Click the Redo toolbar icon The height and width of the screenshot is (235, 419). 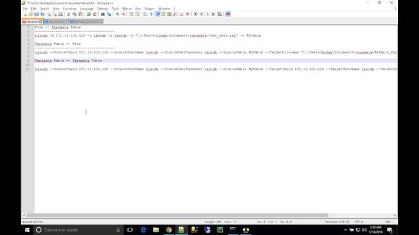pyautogui.click(x=94, y=14)
